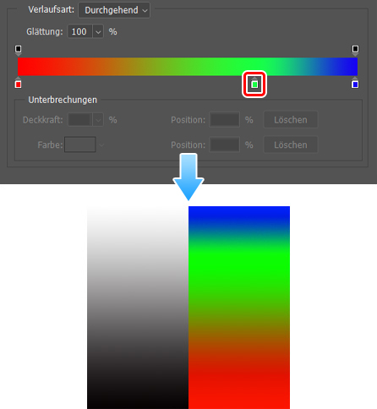
Task: Click the black-to-white gradient preview
Action: 138,308
